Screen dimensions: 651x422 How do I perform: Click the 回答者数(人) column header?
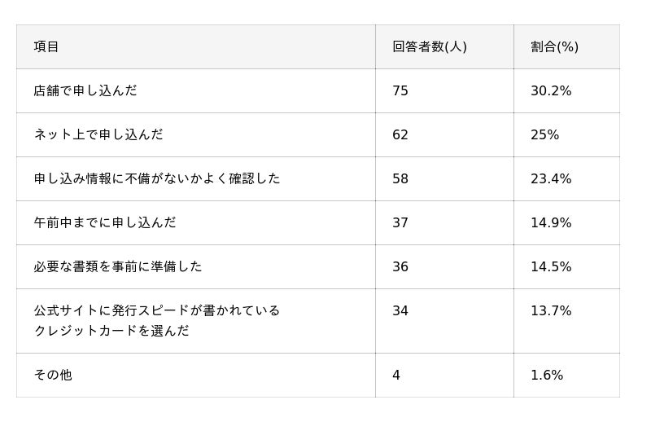(429, 46)
